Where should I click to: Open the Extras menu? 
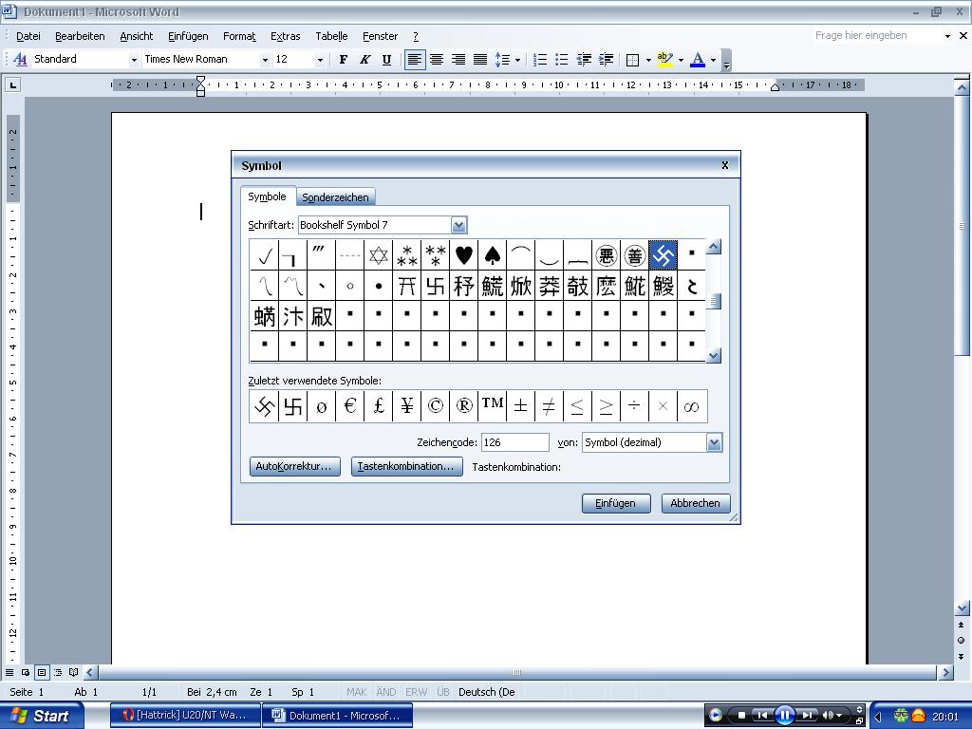tap(285, 37)
